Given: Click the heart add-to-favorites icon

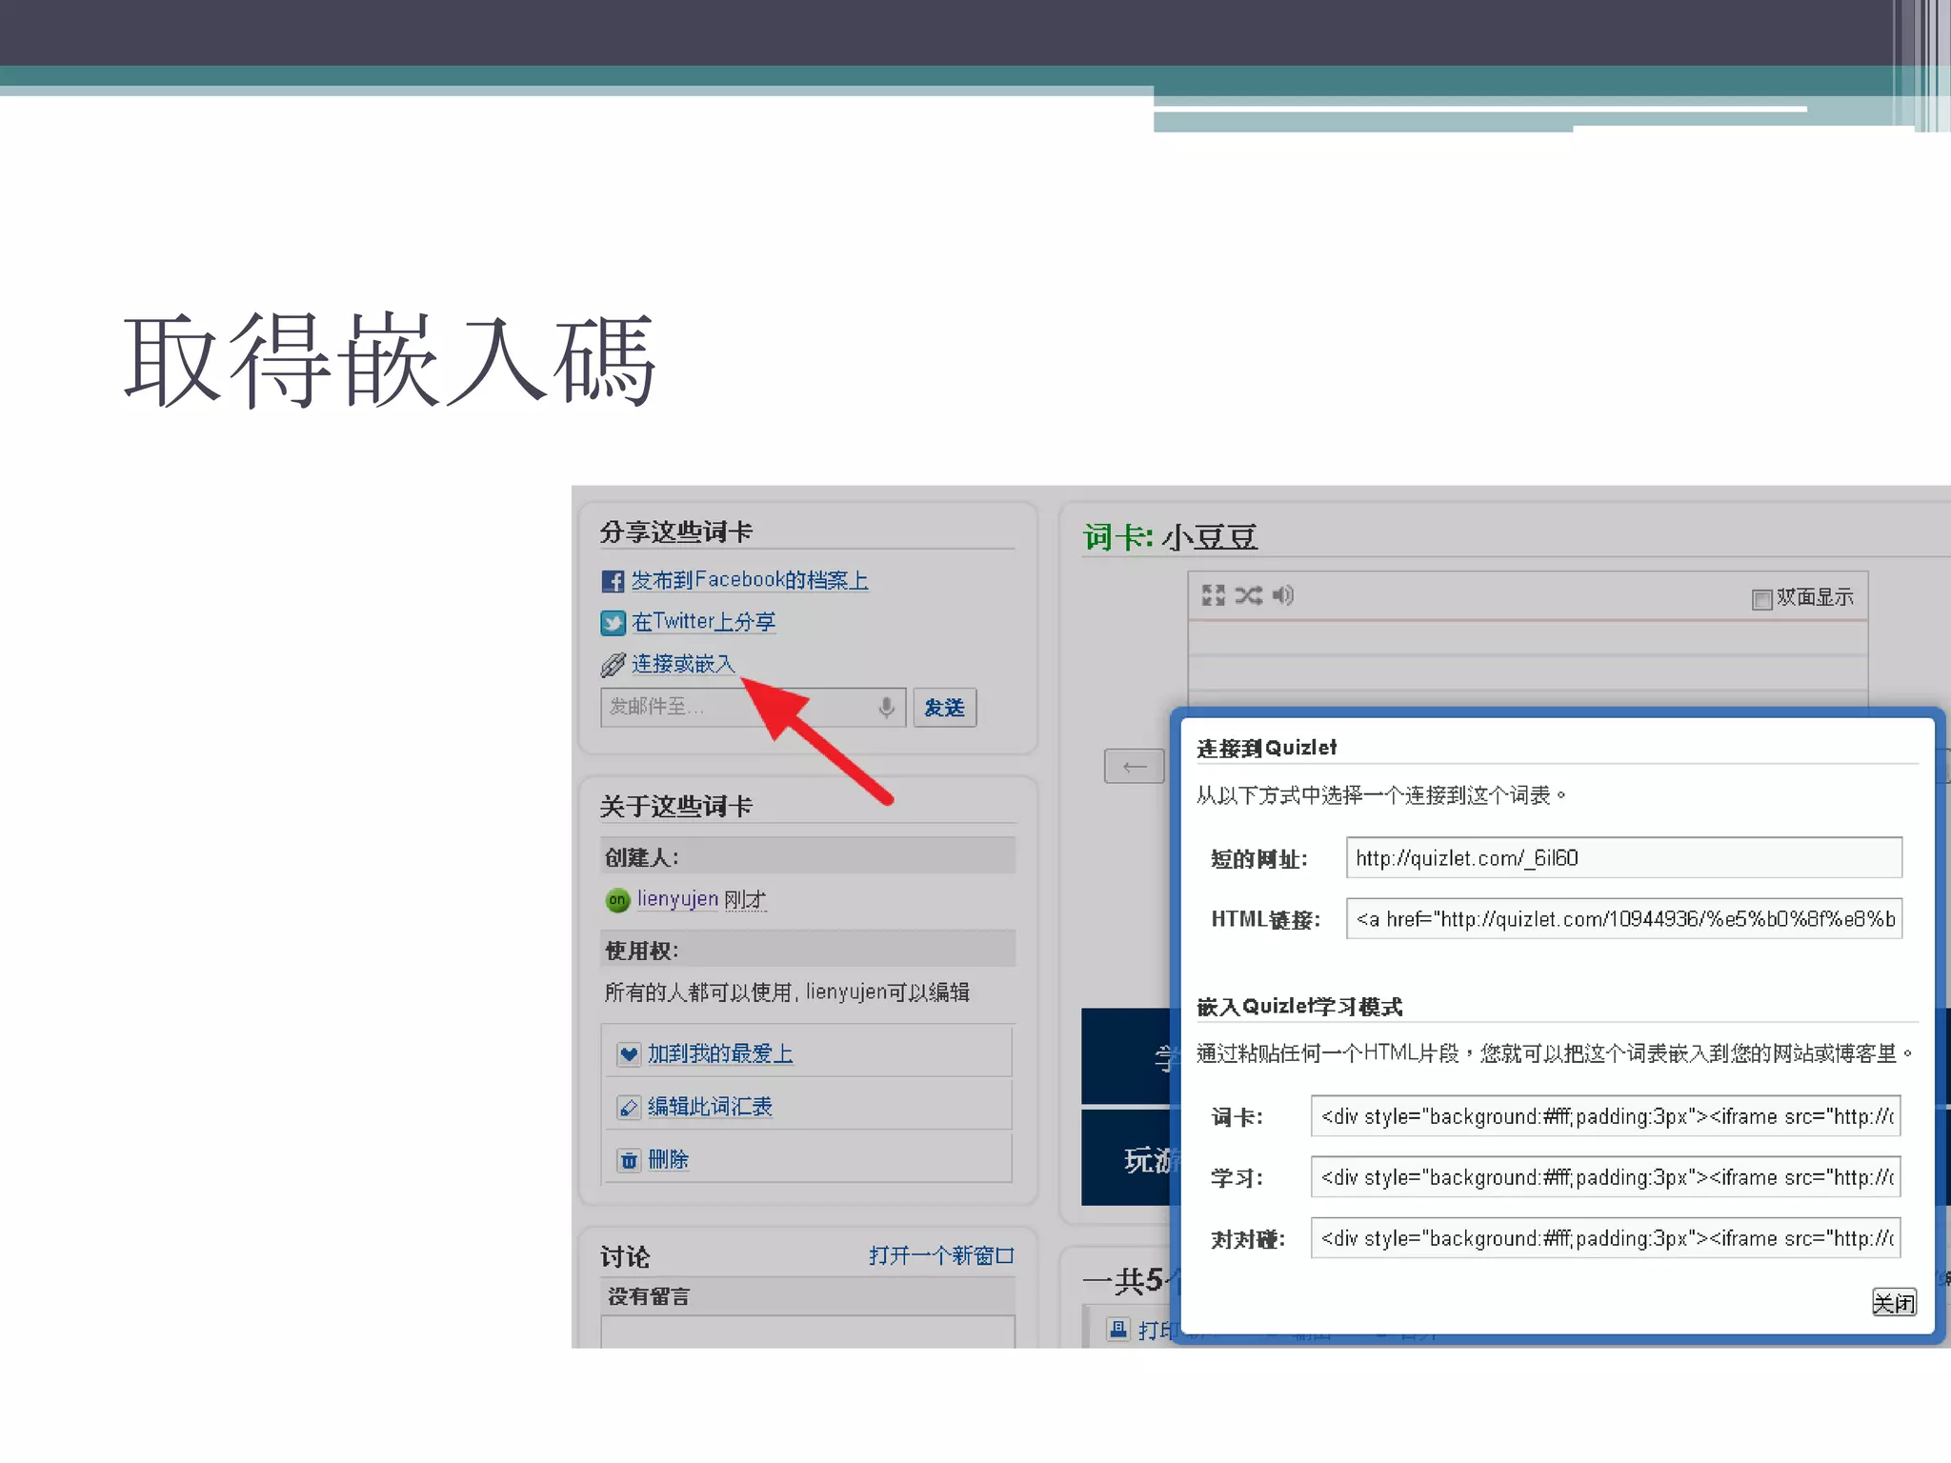Looking at the screenshot, I should pyautogui.click(x=629, y=1054).
